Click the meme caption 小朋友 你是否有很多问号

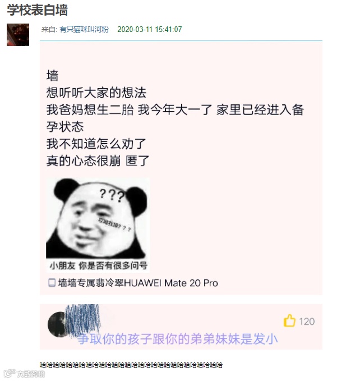tap(98, 265)
